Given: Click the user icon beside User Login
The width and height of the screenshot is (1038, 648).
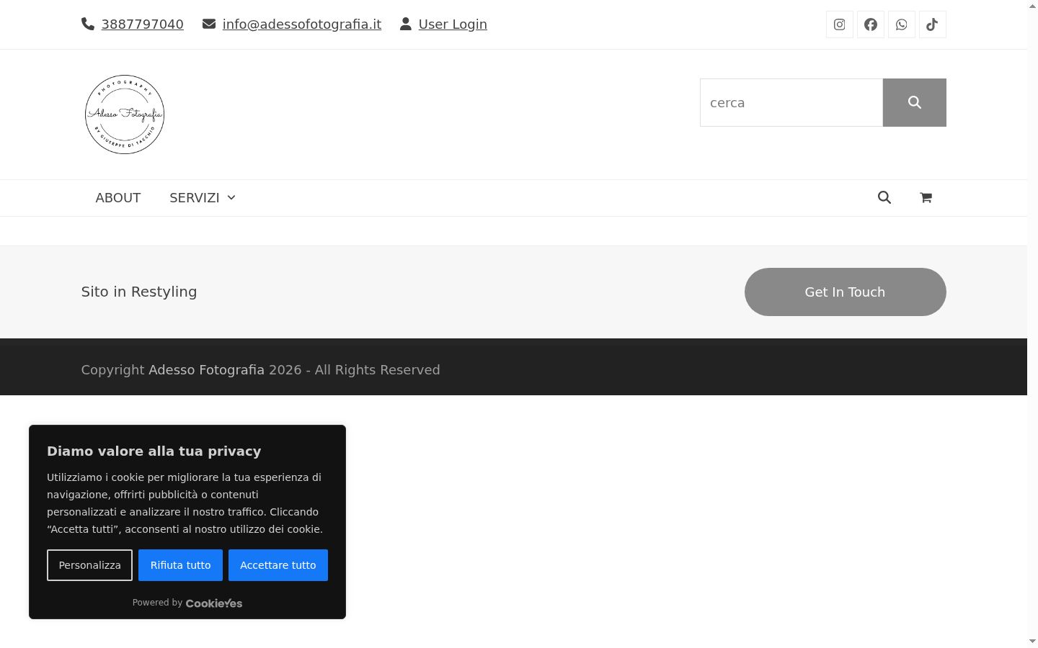Looking at the screenshot, I should pos(406,24).
